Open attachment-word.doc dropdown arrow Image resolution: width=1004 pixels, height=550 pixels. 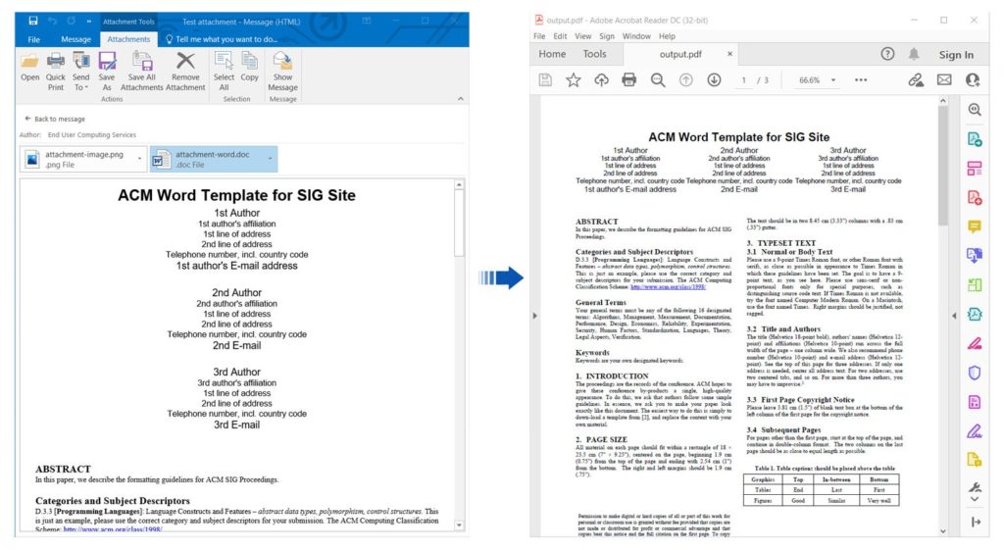tap(270, 159)
